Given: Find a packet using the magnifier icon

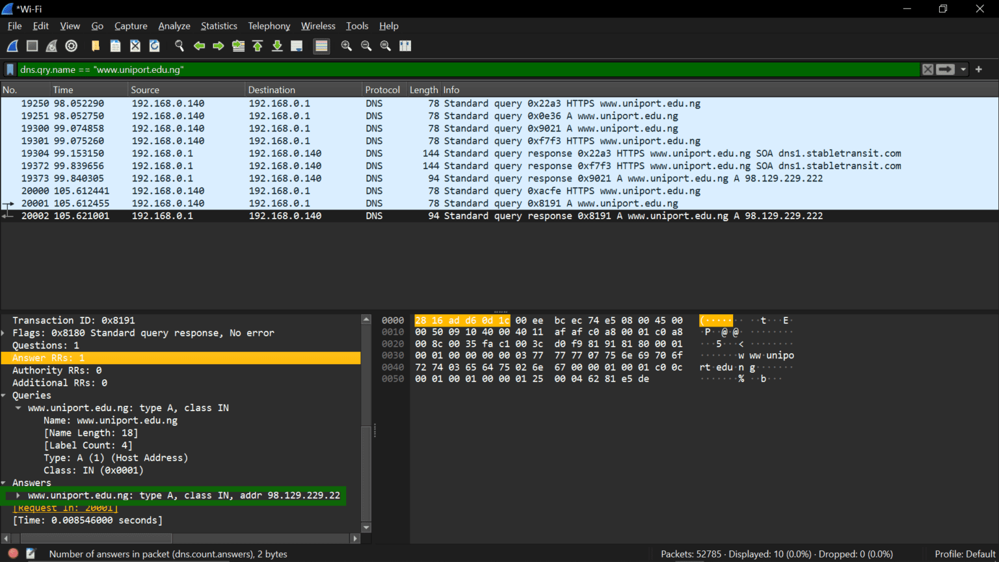Looking at the screenshot, I should tap(178, 46).
